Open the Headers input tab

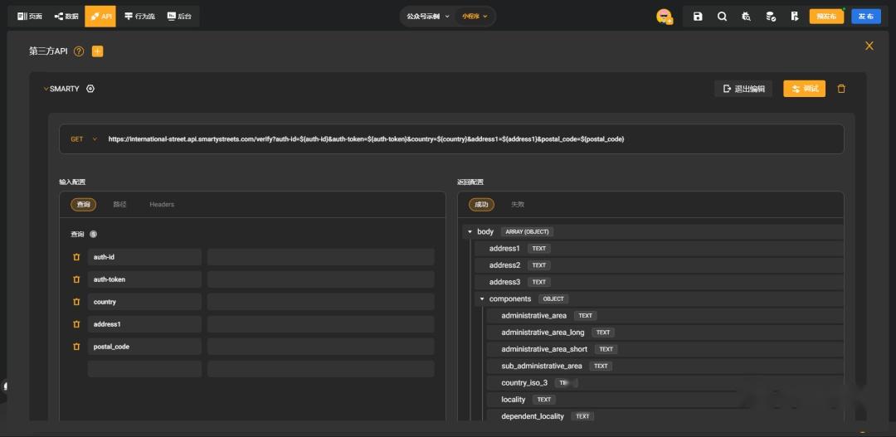point(162,205)
